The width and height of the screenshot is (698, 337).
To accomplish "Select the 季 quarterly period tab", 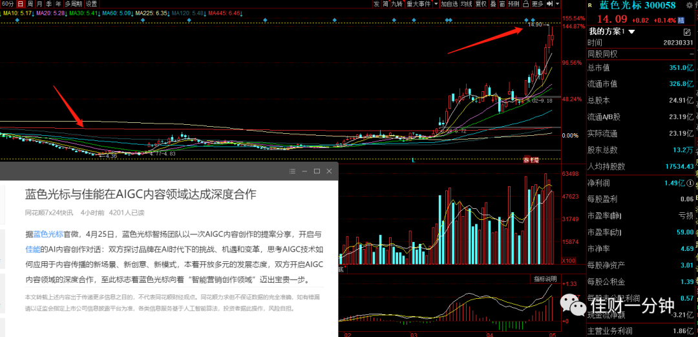I will tap(49, 4).
